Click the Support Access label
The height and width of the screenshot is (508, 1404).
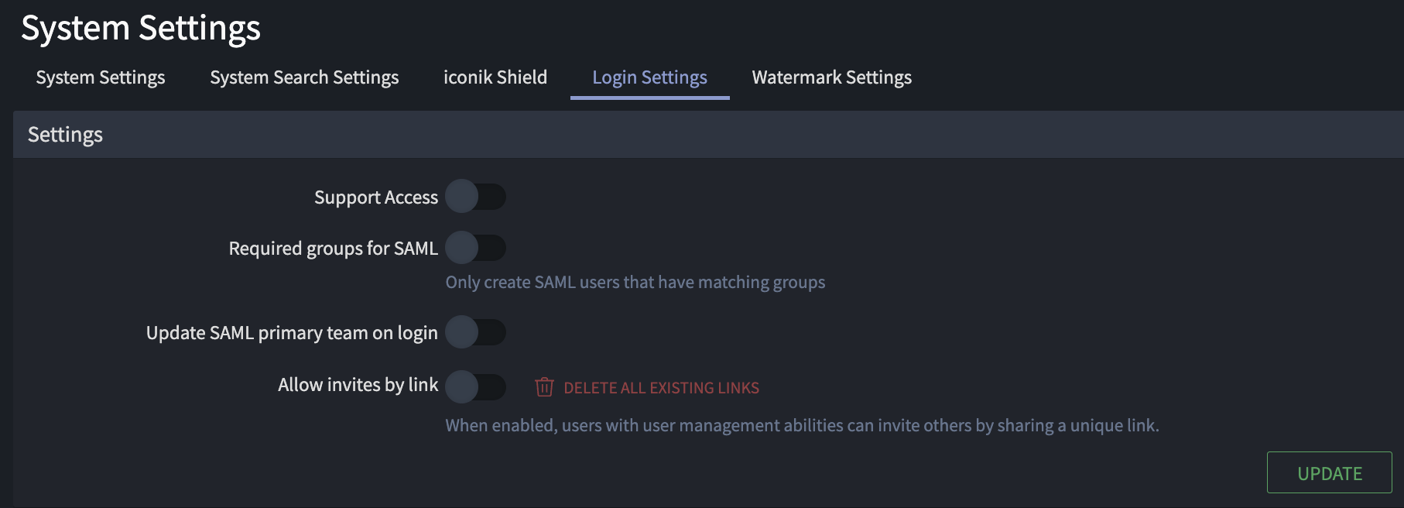[376, 197]
